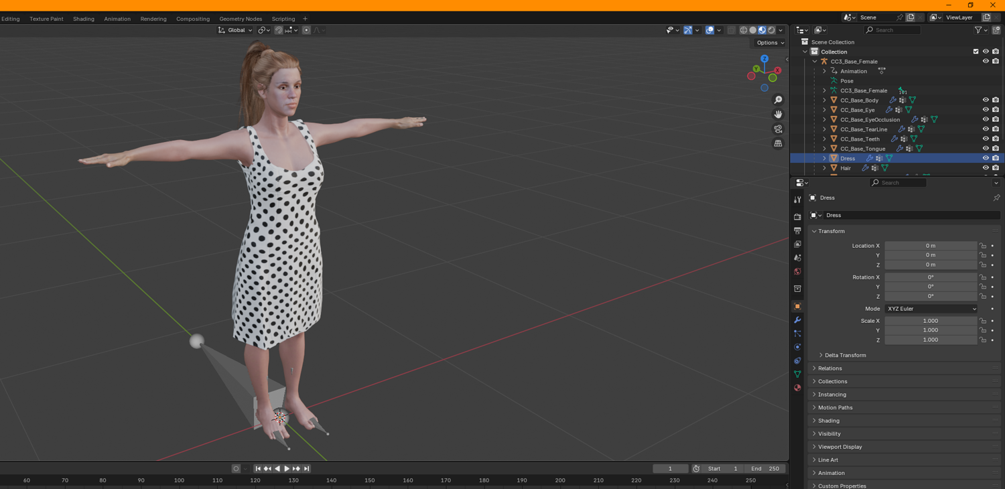Expand the Delta Transform panel

[x=845, y=355]
